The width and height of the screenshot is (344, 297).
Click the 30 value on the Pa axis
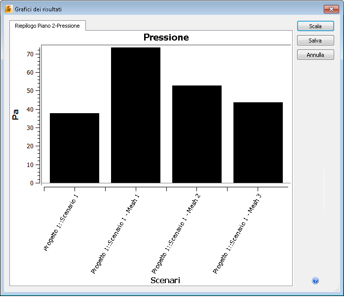30,128
